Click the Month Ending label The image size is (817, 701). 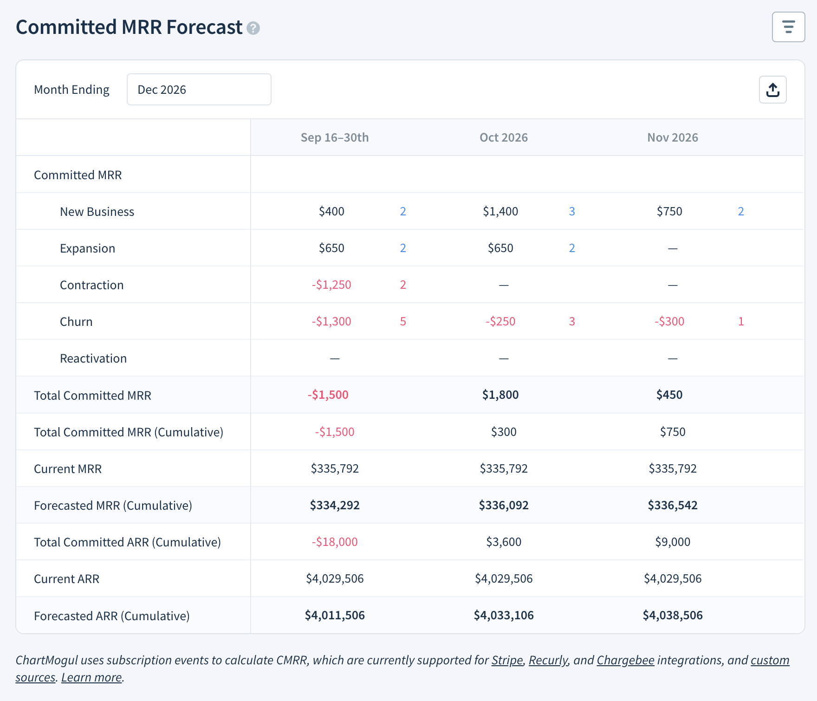[x=71, y=90]
